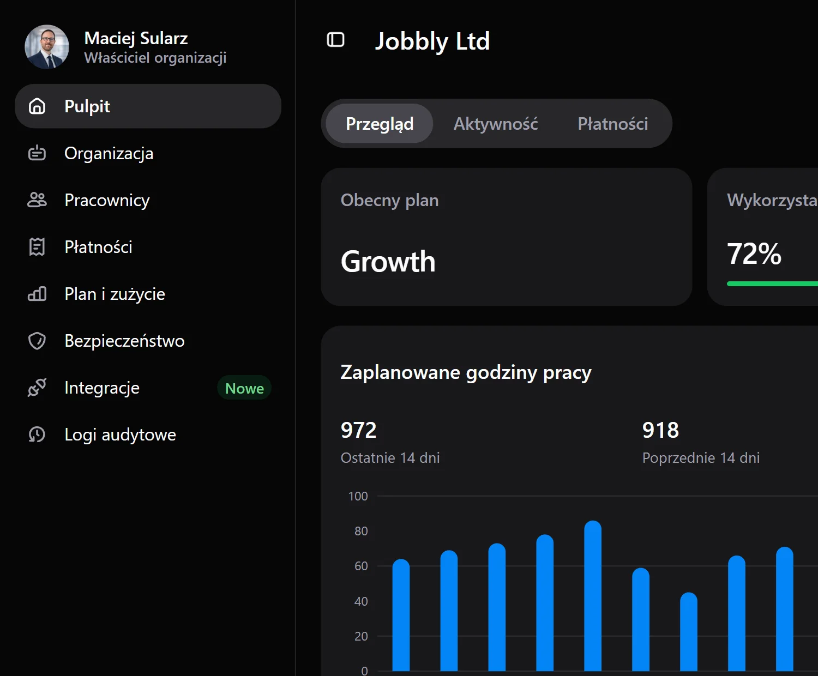Open Bezpieczeństwo settings

[148, 341]
